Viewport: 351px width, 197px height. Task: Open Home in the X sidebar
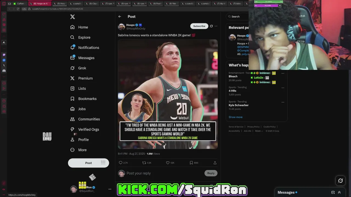[x=79, y=27]
